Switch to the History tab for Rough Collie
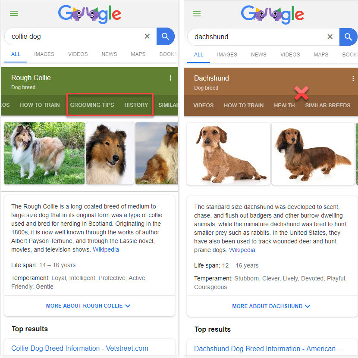The width and height of the screenshot is (358, 358). [x=136, y=105]
